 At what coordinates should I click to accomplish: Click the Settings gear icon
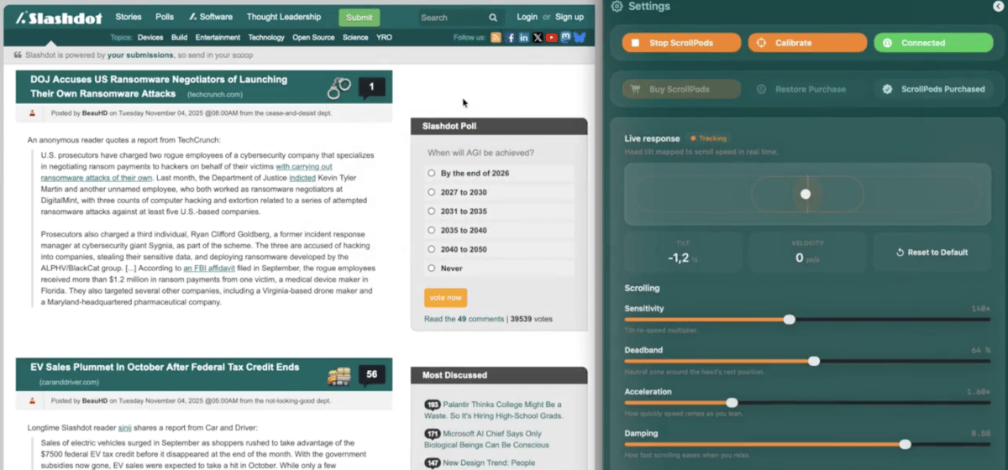click(x=617, y=6)
